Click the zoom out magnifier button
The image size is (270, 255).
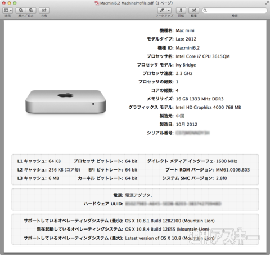pos(21,10)
